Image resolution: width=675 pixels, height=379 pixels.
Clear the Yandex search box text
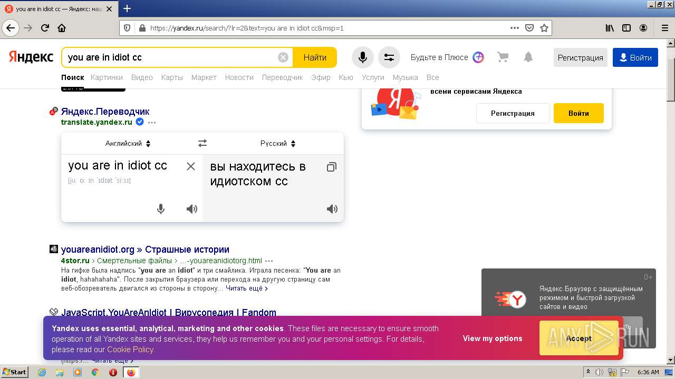pyautogui.click(x=283, y=57)
